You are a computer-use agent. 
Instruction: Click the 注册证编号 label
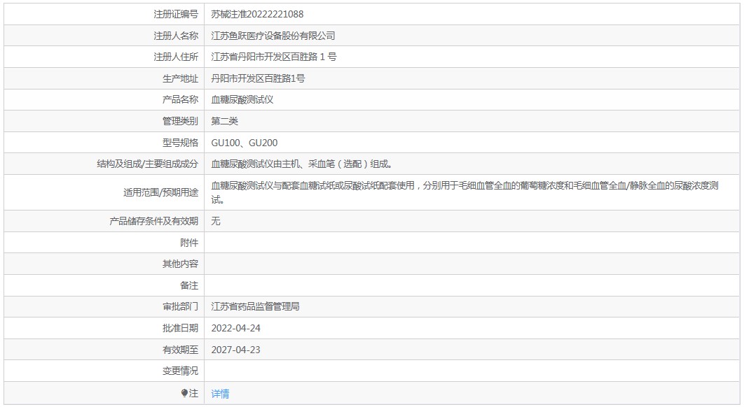point(176,14)
